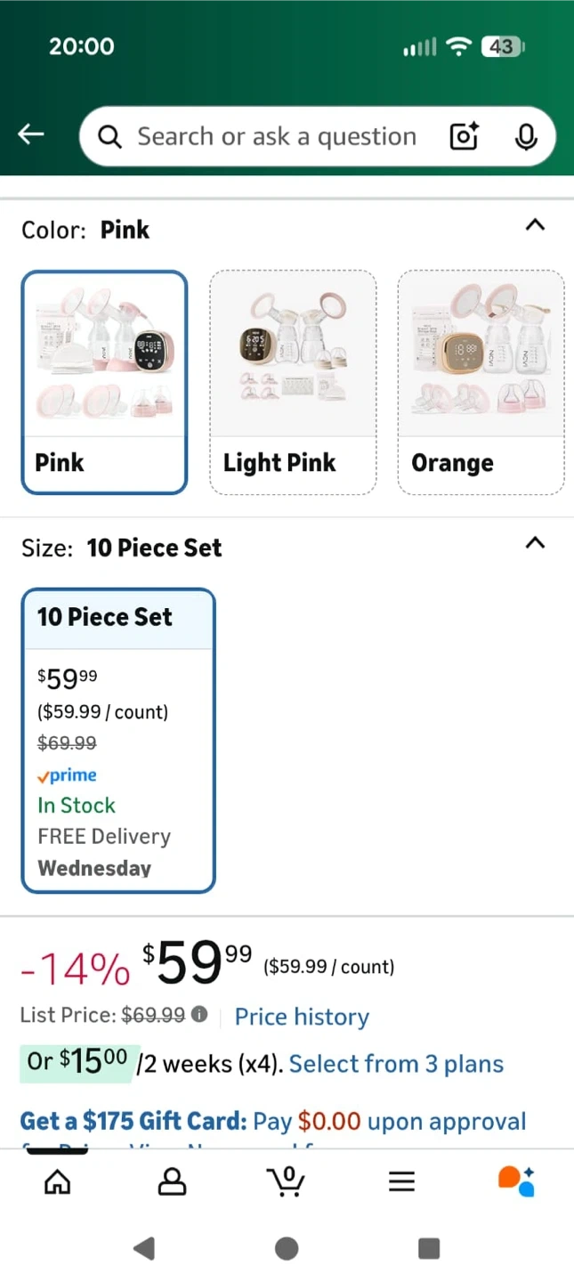Screen dimensions: 574x1282
Task: Open camera lens search icon
Action: (x=464, y=136)
